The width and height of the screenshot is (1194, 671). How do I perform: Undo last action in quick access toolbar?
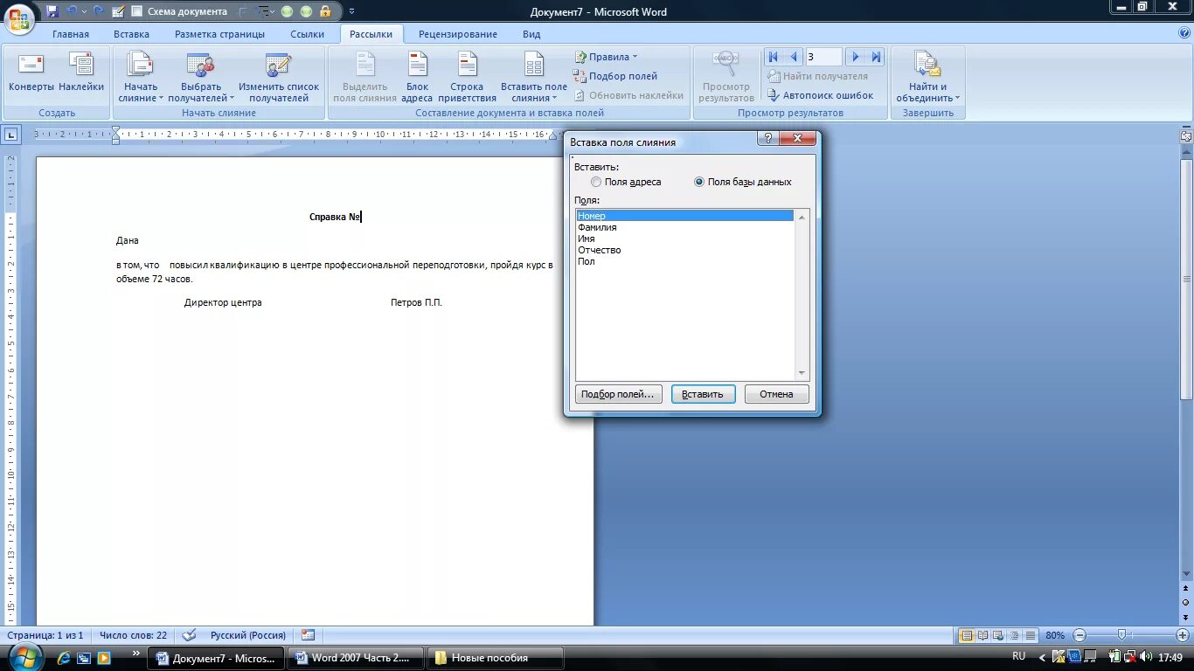pos(72,11)
